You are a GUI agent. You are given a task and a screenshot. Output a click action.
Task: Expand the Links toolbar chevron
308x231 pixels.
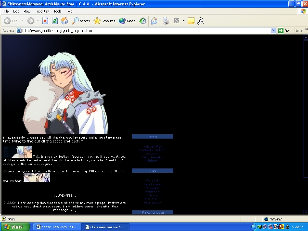[x=307, y=29]
